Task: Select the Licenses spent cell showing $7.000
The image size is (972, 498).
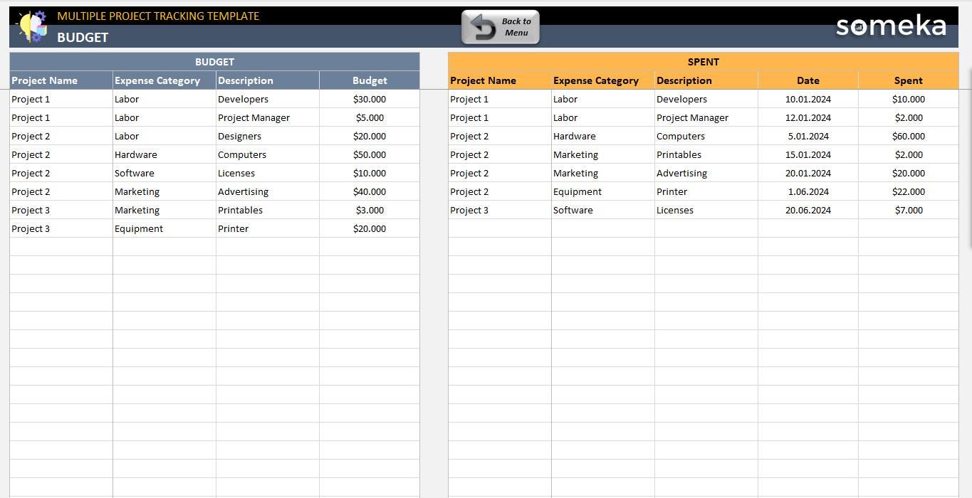Action: (x=908, y=210)
